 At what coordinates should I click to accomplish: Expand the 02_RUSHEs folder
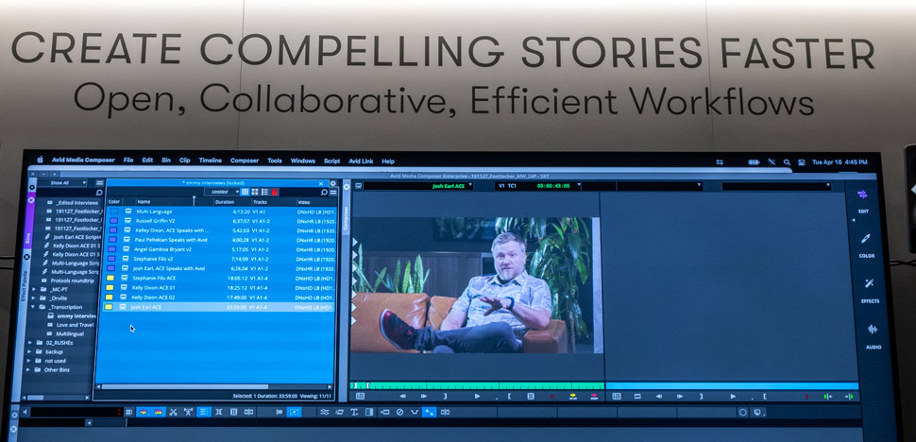[x=30, y=343]
